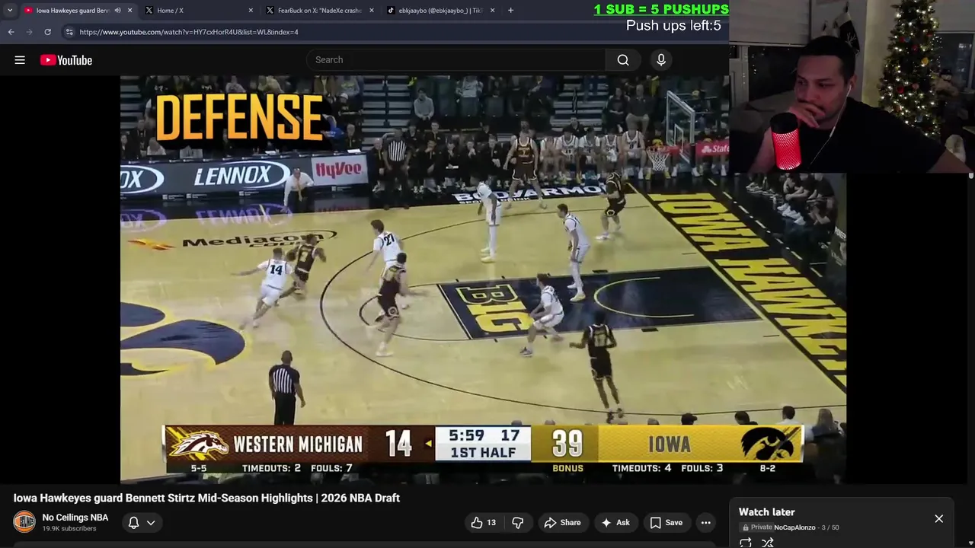Click the '19.9K subscribers' text
975x548 pixels.
click(x=69, y=529)
